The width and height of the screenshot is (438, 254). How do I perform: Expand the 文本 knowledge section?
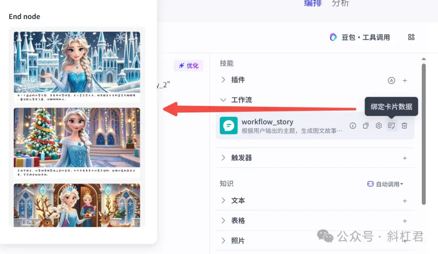(x=223, y=201)
